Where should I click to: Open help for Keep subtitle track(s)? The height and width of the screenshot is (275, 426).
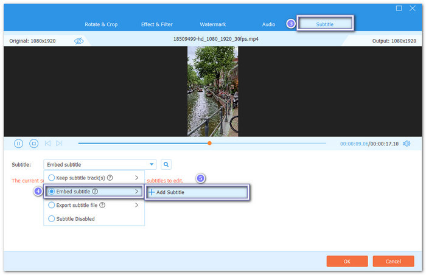point(110,178)
